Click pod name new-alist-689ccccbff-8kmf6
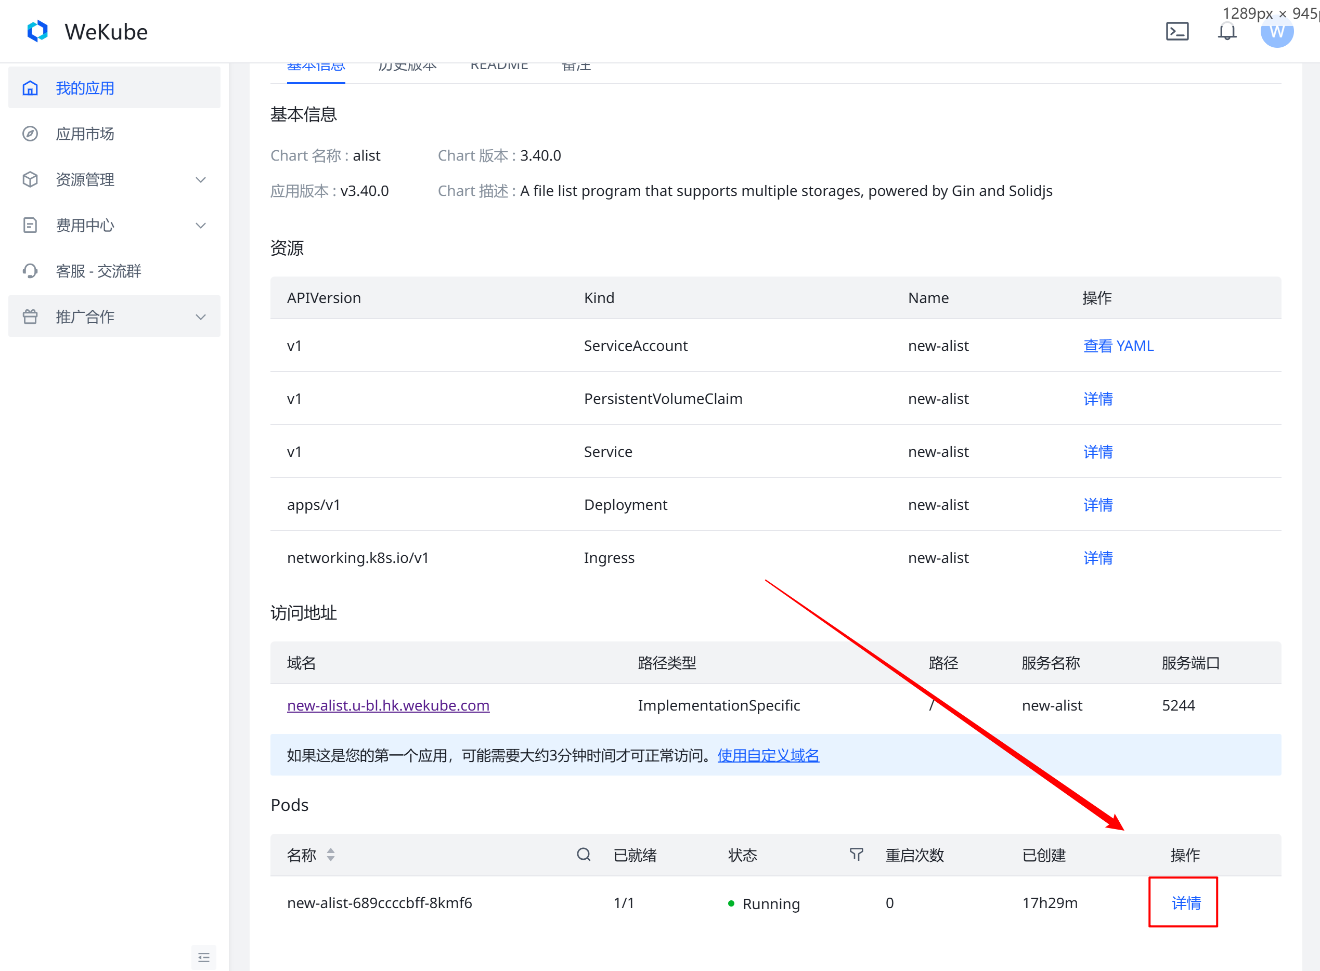The width and height of the screenshot is (1320, 971). click(x=379, y=903)
